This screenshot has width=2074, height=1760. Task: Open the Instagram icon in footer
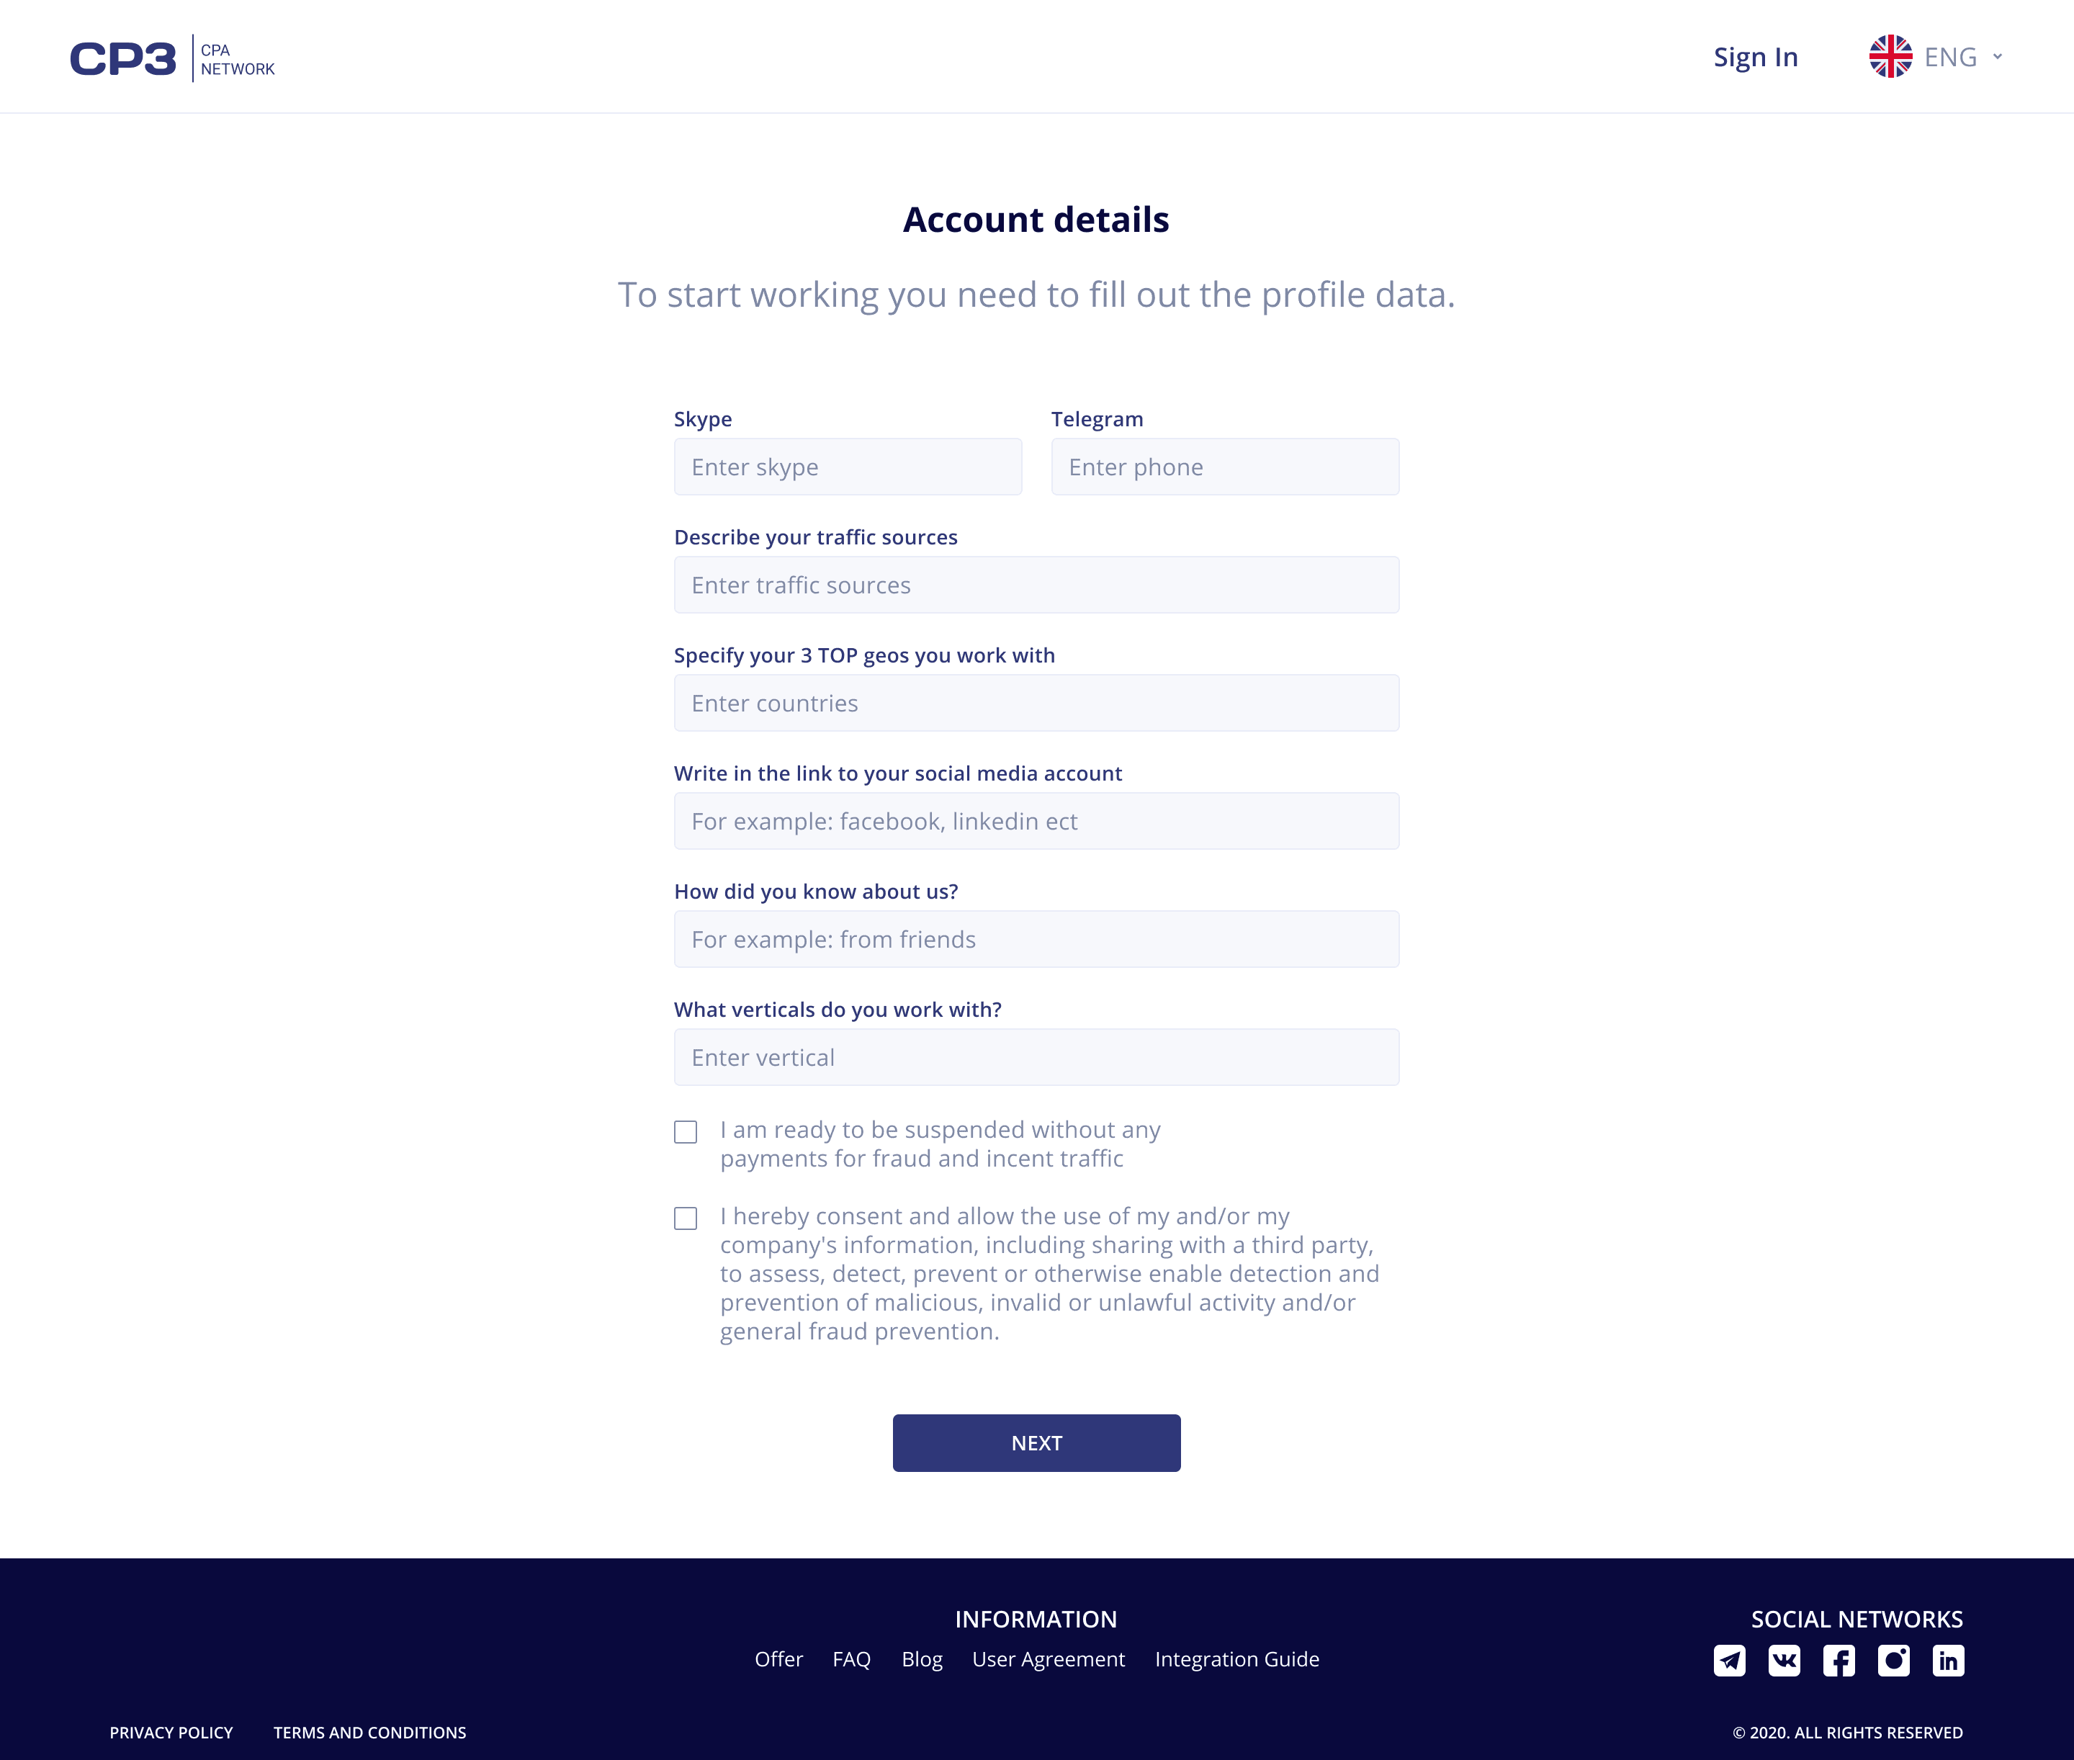(x=1893, y=1660)
